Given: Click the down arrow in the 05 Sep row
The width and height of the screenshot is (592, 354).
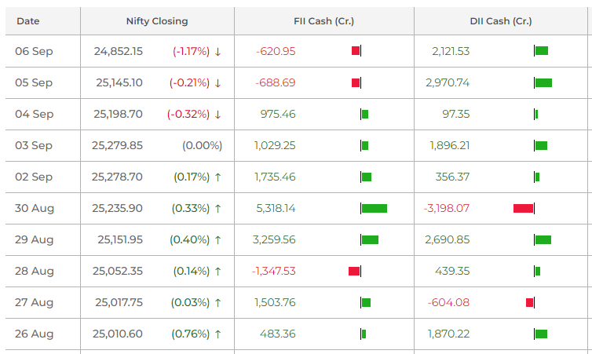Looking at the screenshot, I should [217, 82].
